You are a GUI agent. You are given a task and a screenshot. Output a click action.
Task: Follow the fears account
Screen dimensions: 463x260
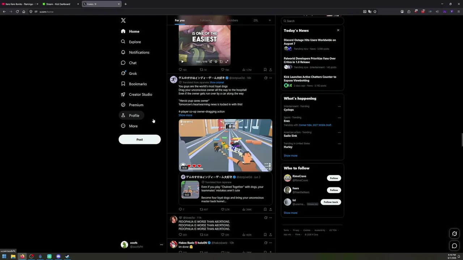coord(334,190)
